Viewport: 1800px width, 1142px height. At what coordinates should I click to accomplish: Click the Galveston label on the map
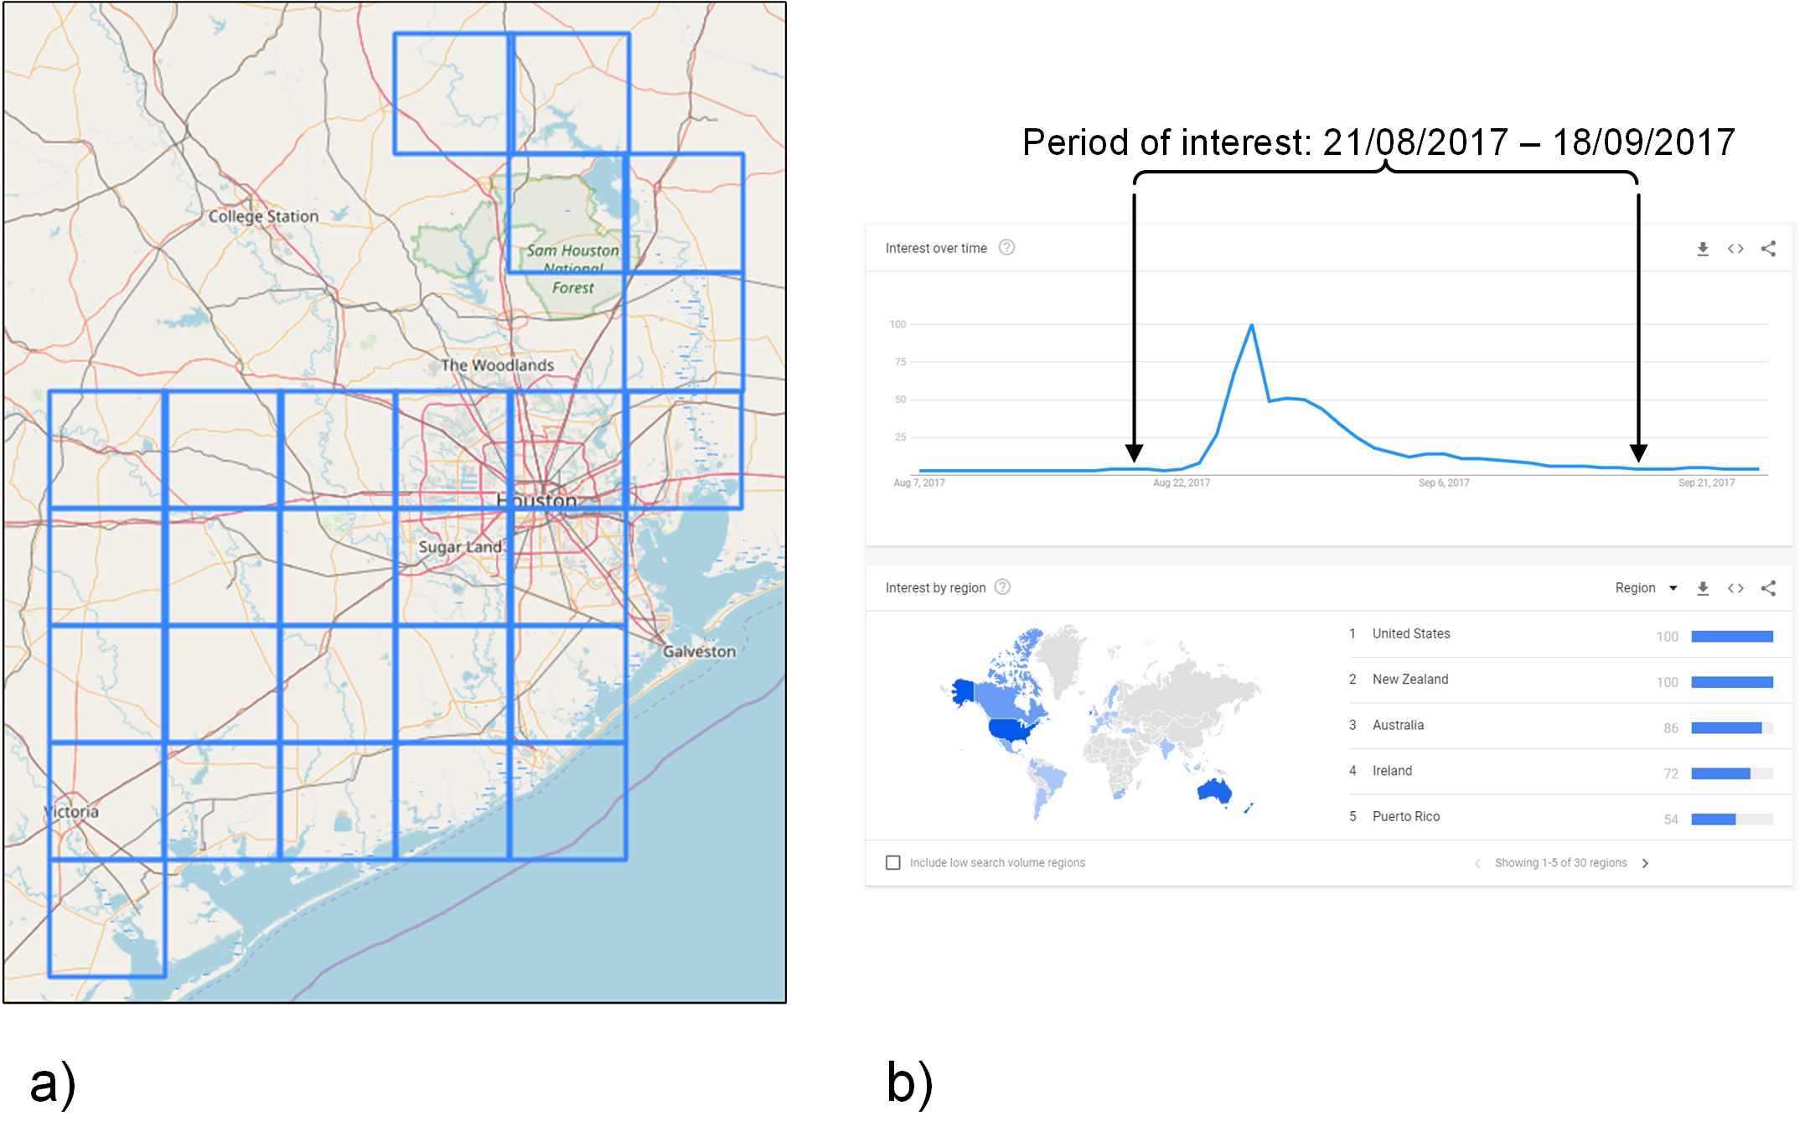699,651
